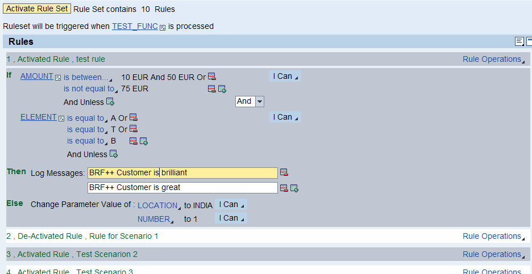Click the Rules panel list view icon
532x274 pixels.
pyautogui.click(x=519, y=41)
